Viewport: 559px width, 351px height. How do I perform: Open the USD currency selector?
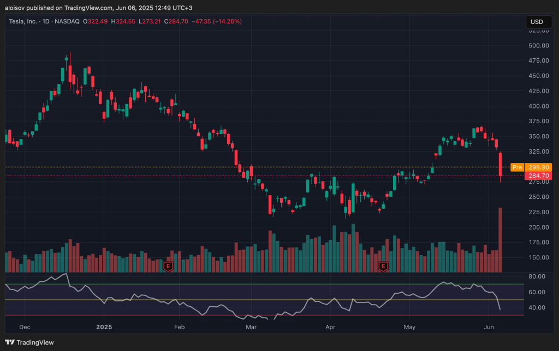(x=539, y=22)
